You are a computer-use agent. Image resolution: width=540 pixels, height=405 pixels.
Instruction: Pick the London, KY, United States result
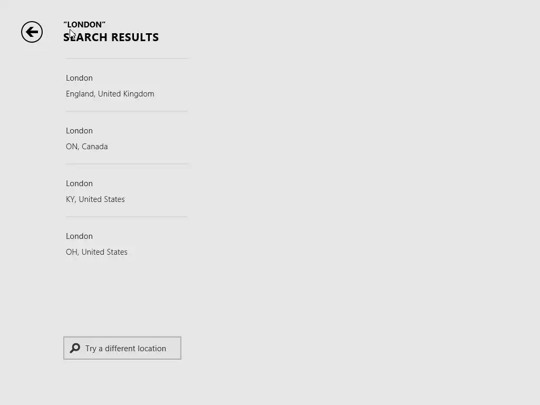[x=127, y=191]
